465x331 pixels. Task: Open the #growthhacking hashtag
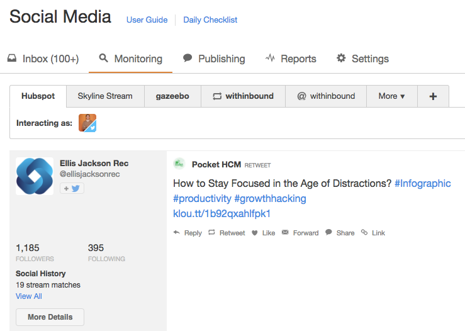(270, 198)
